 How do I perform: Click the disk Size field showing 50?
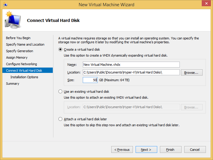pos(90,80)
